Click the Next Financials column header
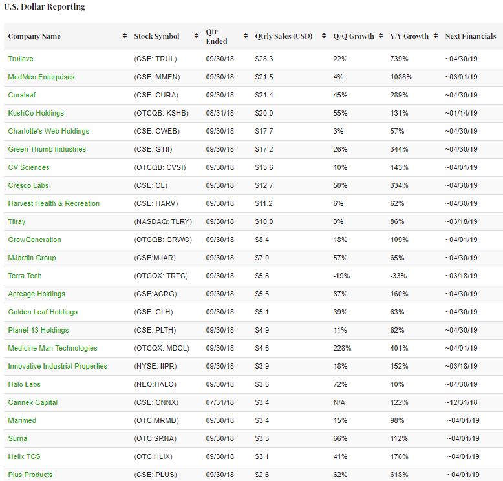This screenshot has height=481, width=503. [x=470, y=36]
